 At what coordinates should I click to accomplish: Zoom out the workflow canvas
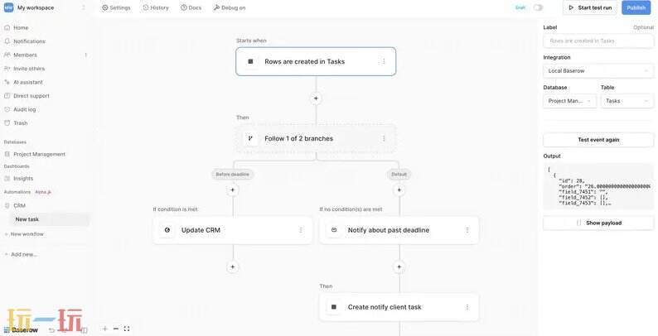[x=116, y=329]
